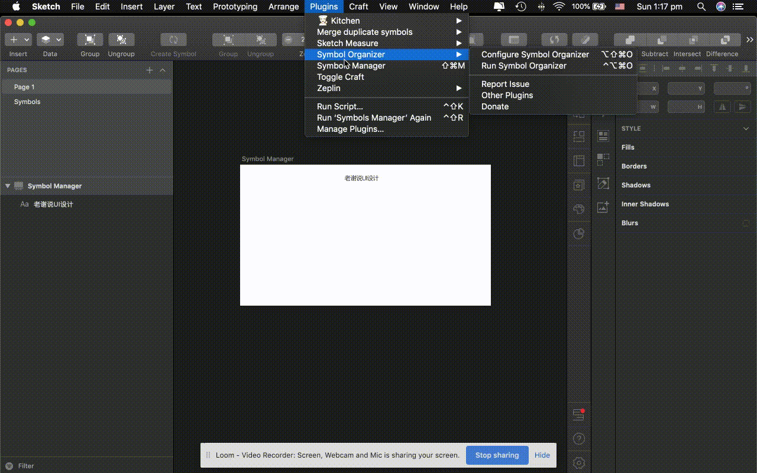Open the Craft palette styles icon
The width and height of the screenshot is (757, 473).
click(579, 209)
